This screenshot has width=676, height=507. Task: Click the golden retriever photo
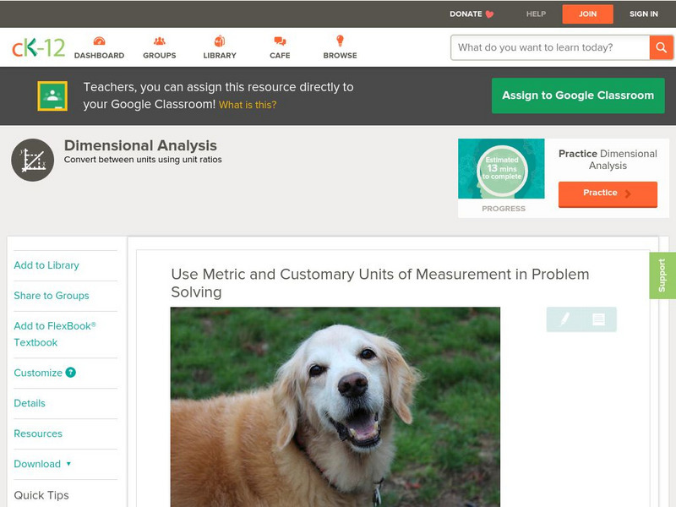pos(335,407)
